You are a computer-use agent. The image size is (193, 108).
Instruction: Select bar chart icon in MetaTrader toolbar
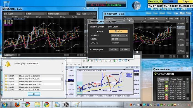[84, 60]
